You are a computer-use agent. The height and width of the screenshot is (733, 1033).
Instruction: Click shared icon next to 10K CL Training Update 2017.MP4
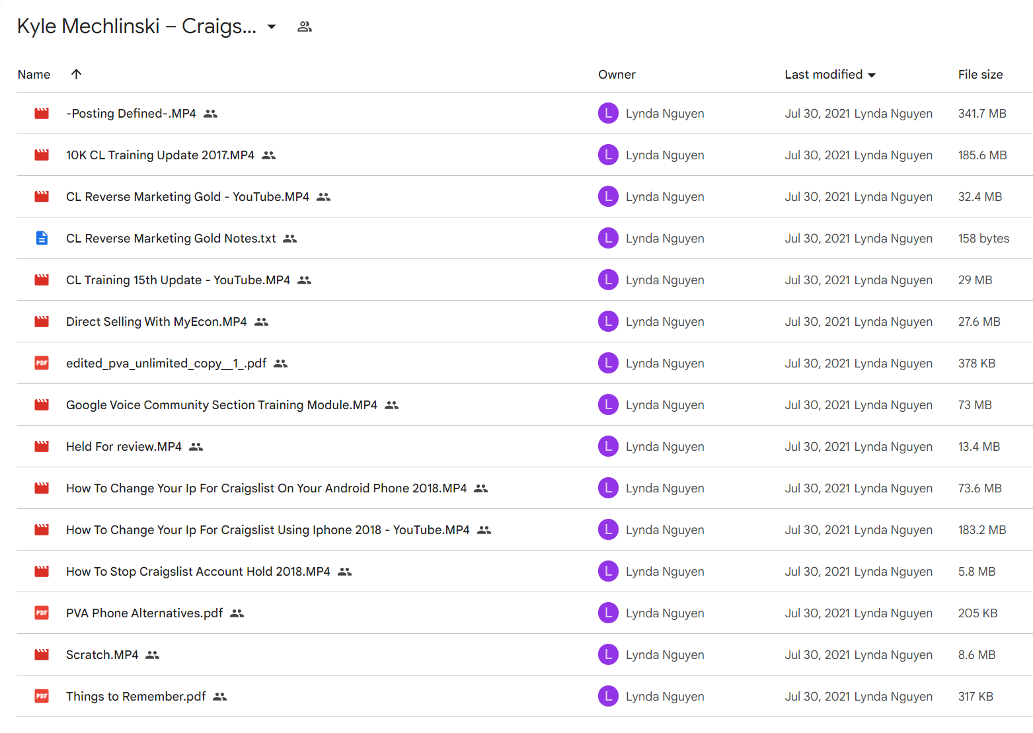pyautogui.click(x=268, y=155)
